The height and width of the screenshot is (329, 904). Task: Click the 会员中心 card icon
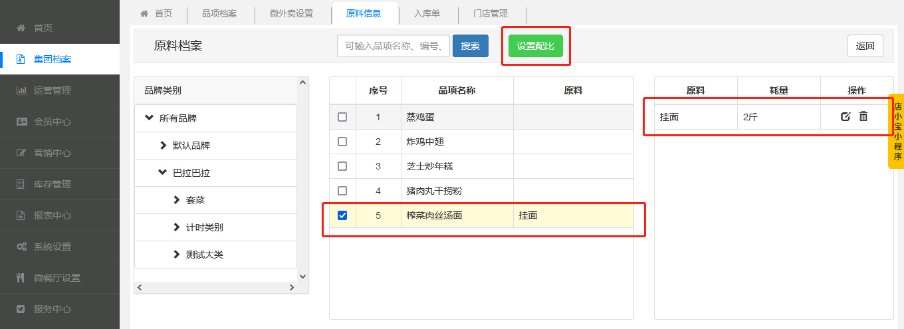point(21,122)
